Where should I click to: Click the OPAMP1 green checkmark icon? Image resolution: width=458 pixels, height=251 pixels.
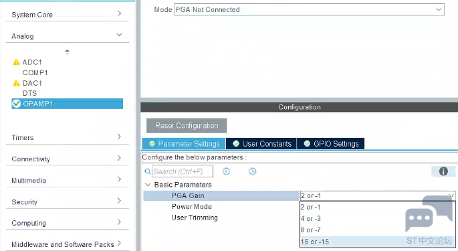(x=16, y=104)
